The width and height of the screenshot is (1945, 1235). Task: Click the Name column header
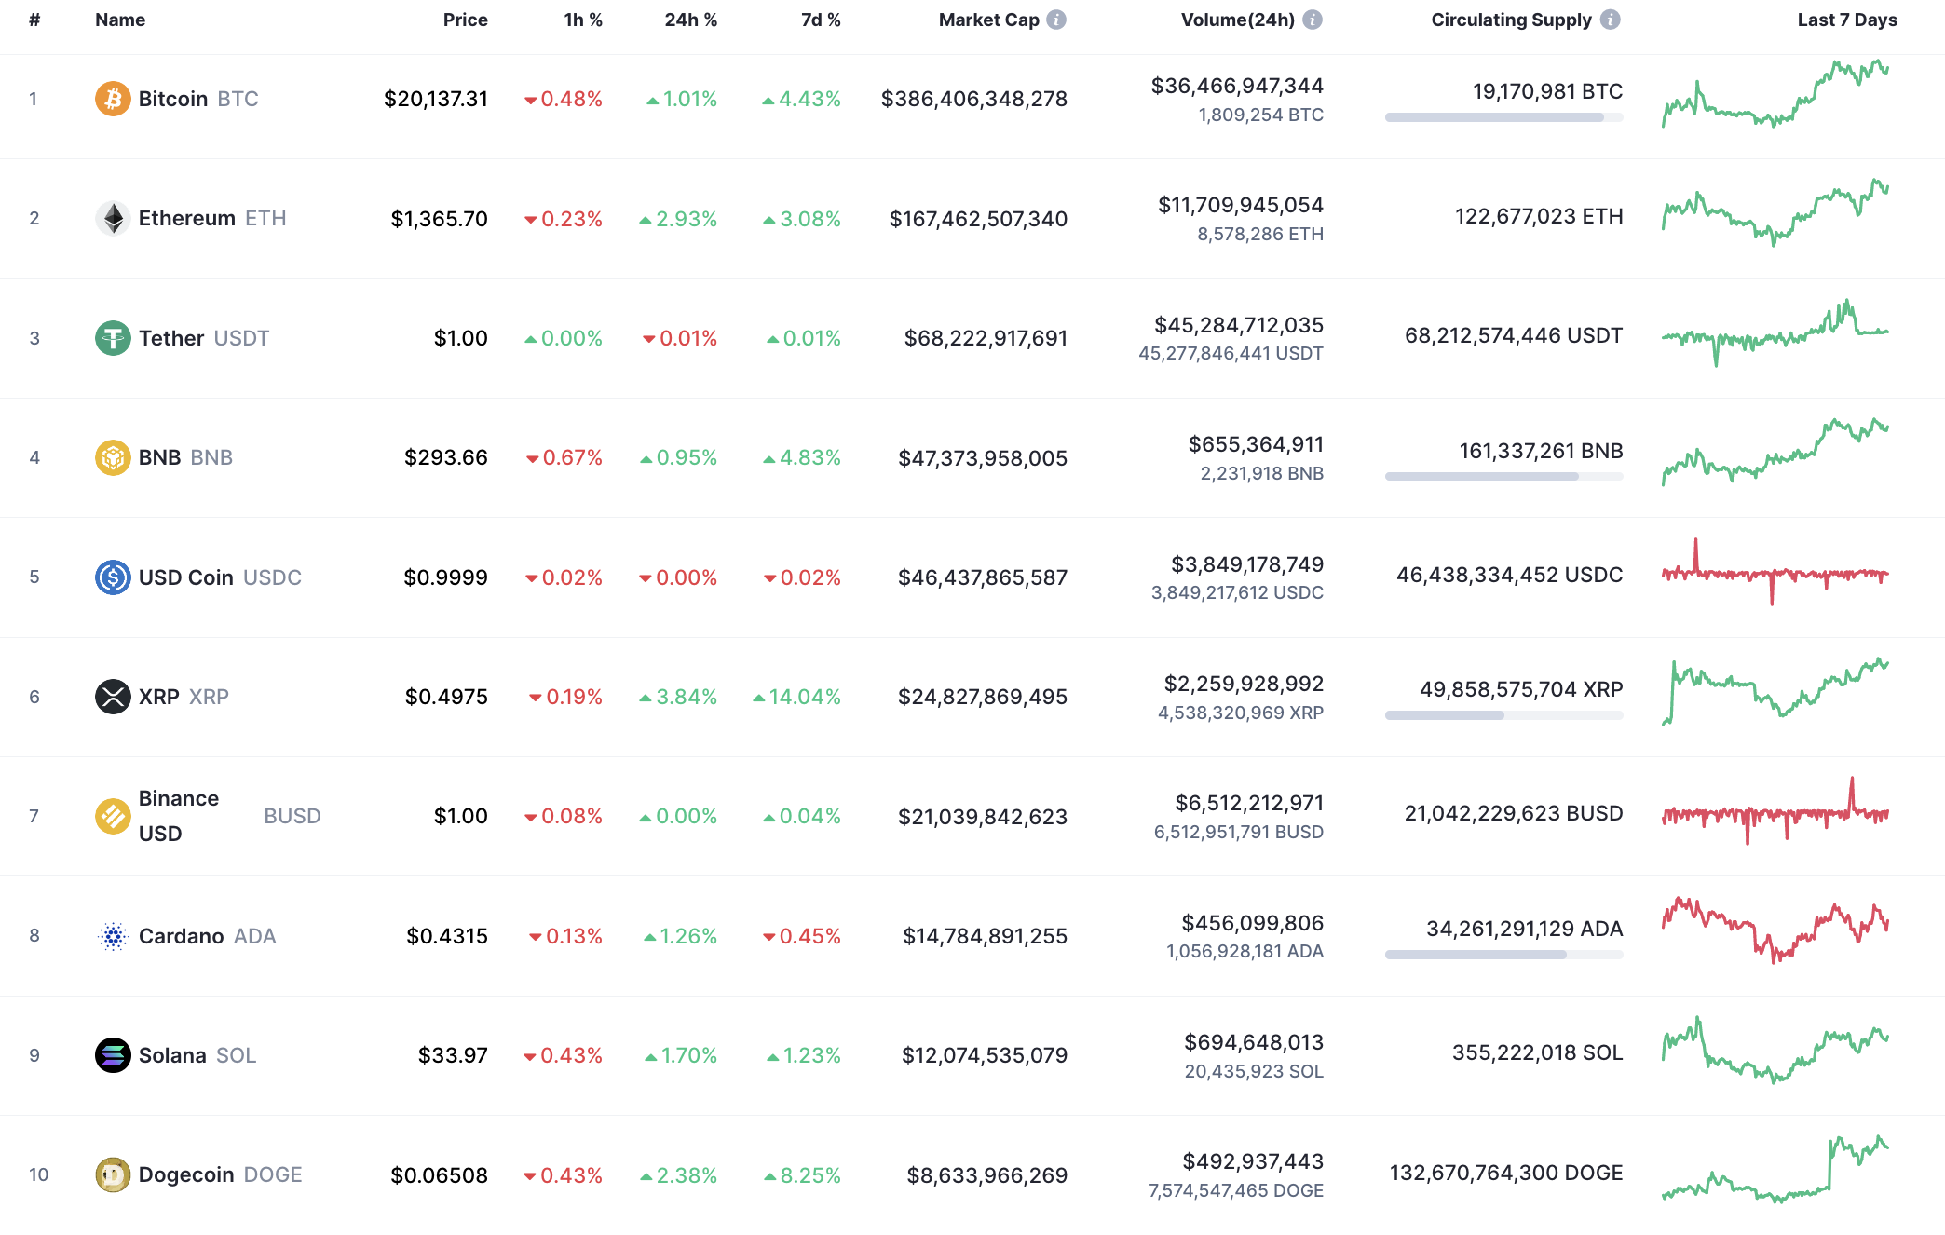[x=119, y=19]
